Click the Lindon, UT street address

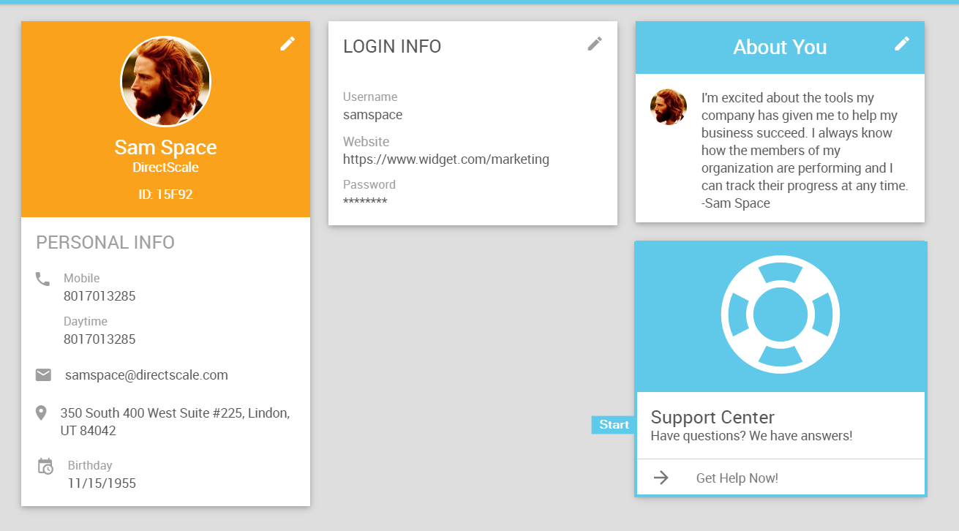pyautogui.click(x=175, y=422)
